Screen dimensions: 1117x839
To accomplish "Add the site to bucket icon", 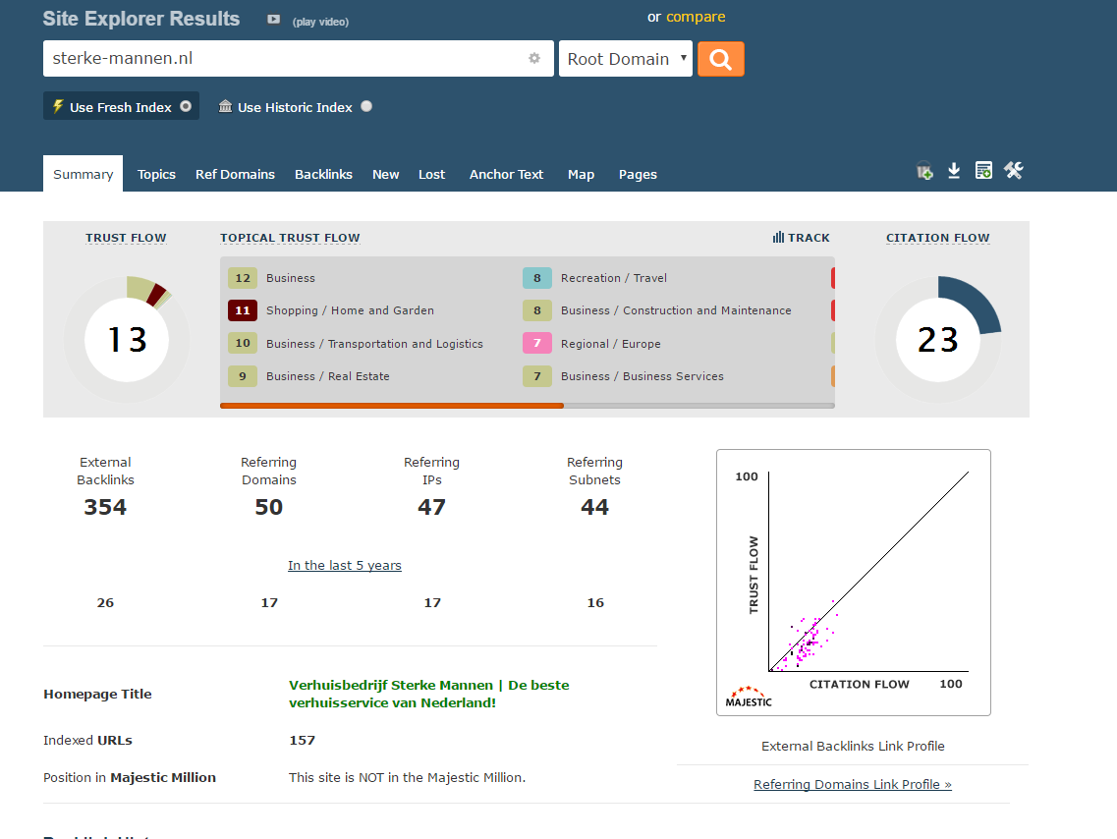I will coord(923,171).
